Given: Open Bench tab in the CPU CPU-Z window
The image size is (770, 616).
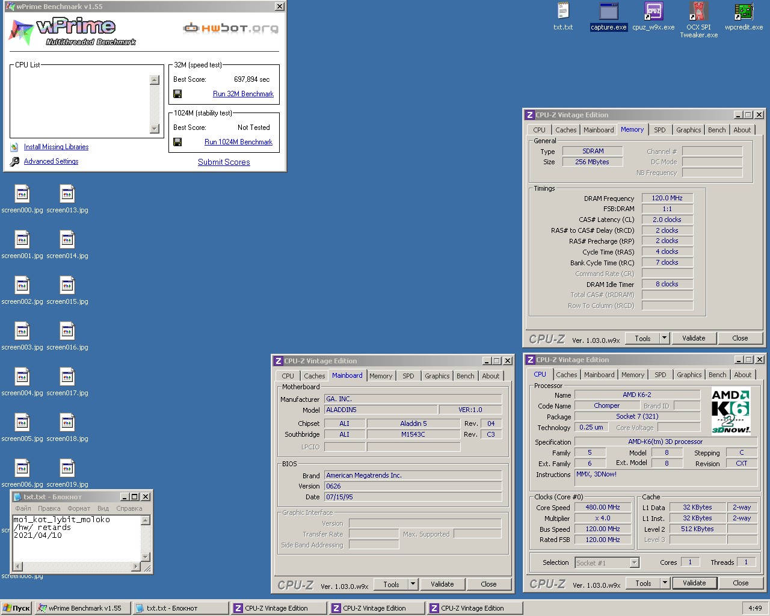Looking at the screenshot, I should point(717,375).
